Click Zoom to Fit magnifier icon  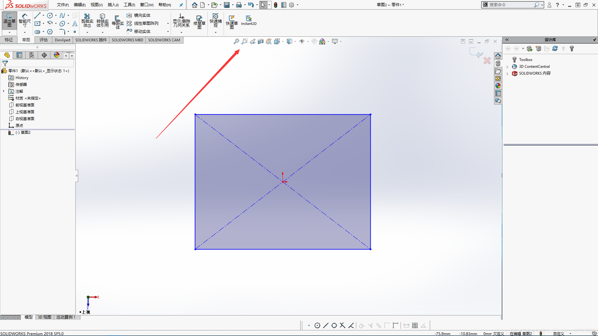(236, 41)
